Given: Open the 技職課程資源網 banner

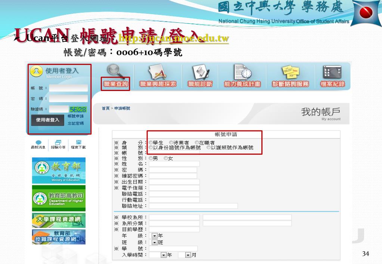Looking at the screenshot, I should coord(59,237).
